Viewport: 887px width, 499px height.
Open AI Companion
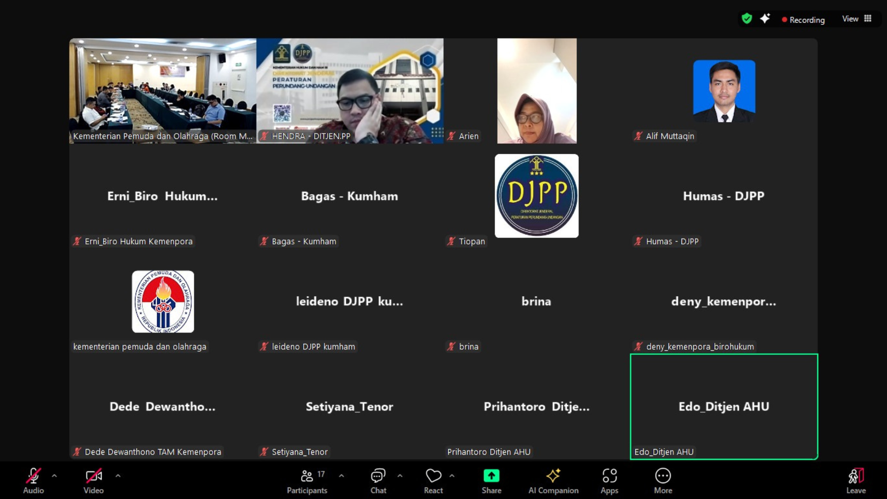point(553,481)
